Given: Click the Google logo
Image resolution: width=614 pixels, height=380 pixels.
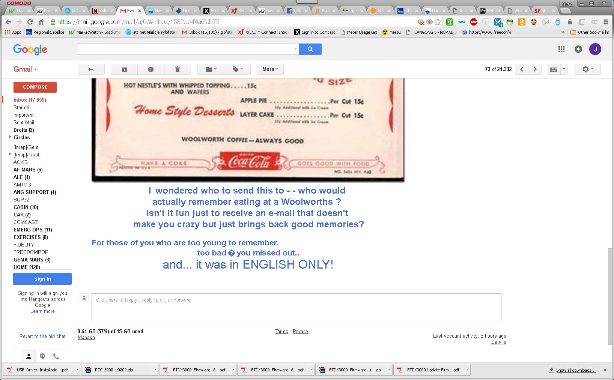Looking at the screenshot, I should [x=30, y=50].
